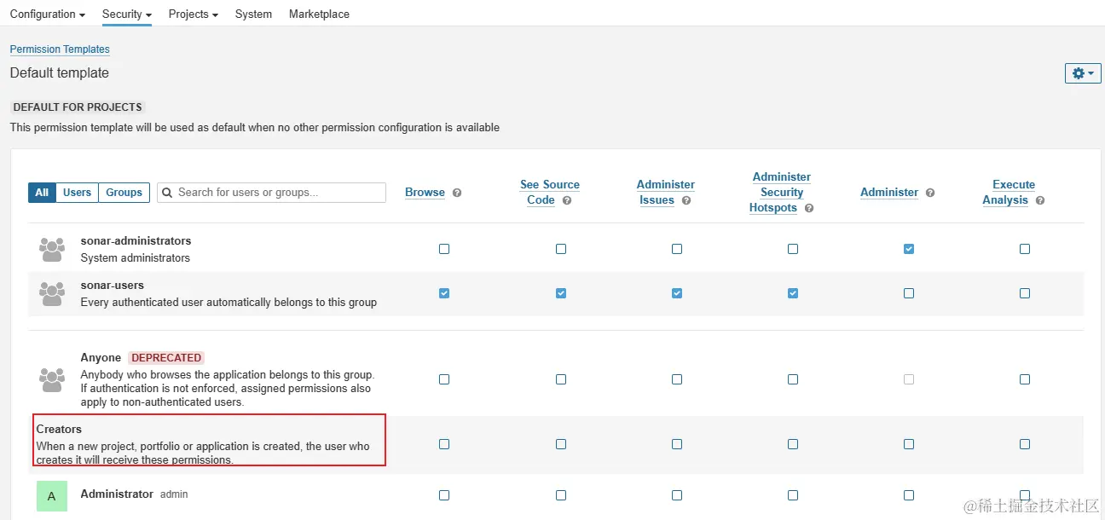Click the Administrator user avatar
1105x520 pixels.
click(51, 495)
